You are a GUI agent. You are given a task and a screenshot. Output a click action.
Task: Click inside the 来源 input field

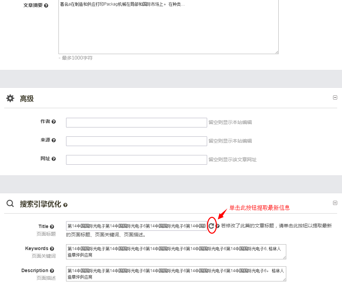(x=136, y=141)
